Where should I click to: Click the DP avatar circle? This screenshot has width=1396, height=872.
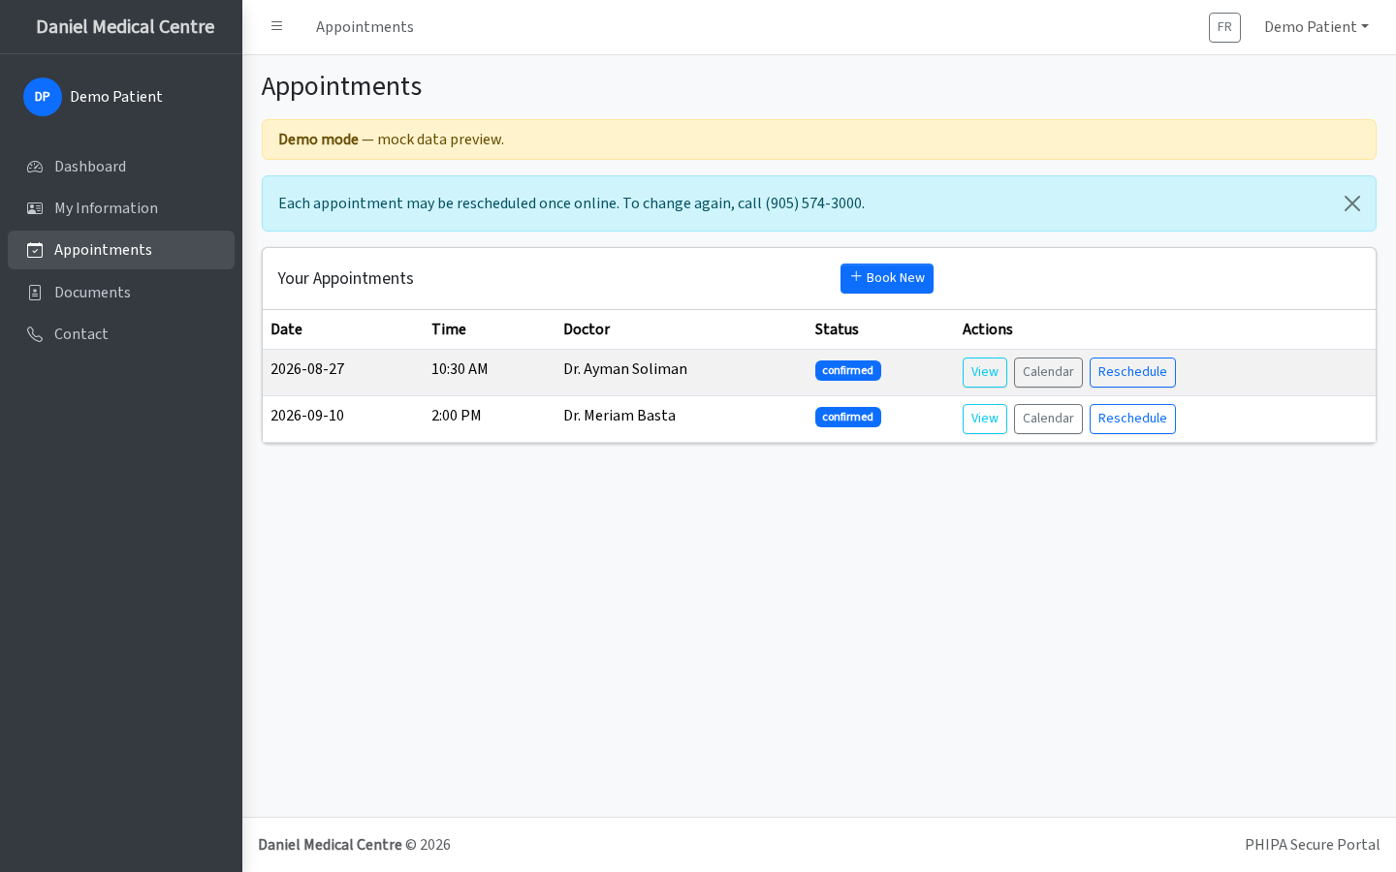(x=43, y=97)
